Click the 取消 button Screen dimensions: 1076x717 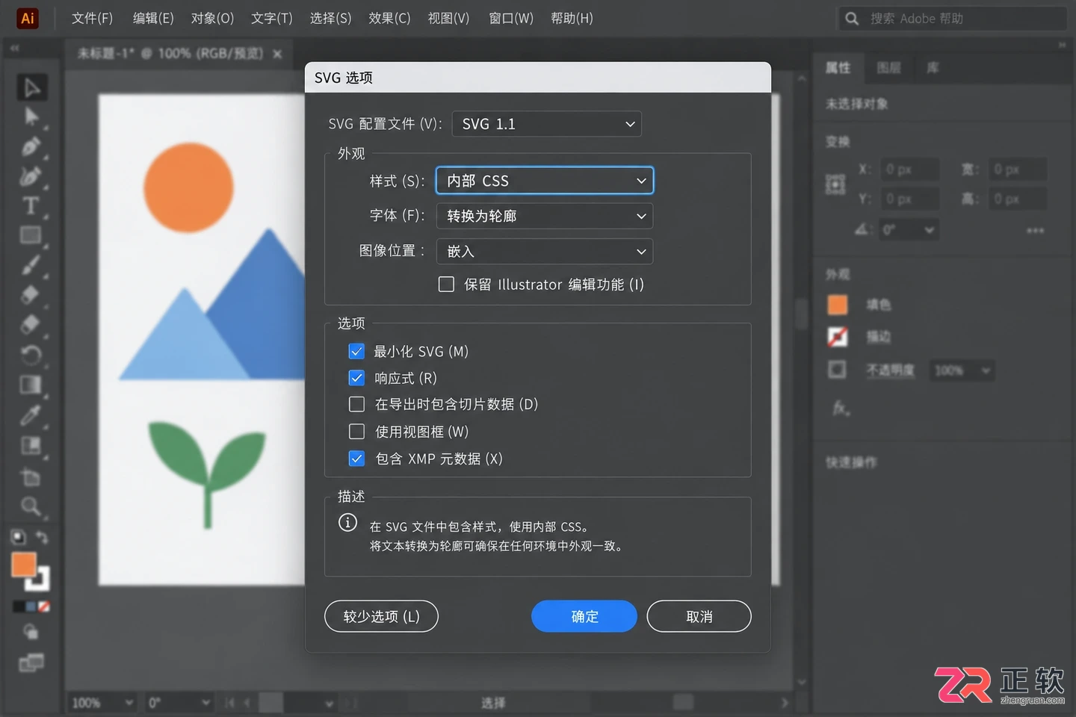(x=699, y=616)
